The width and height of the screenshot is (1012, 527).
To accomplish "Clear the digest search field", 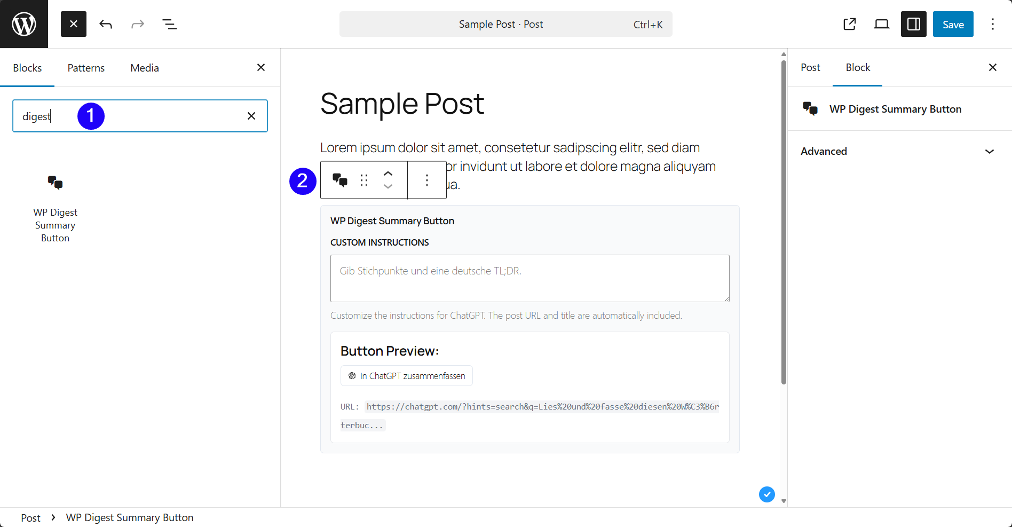I will coord(251,116).
